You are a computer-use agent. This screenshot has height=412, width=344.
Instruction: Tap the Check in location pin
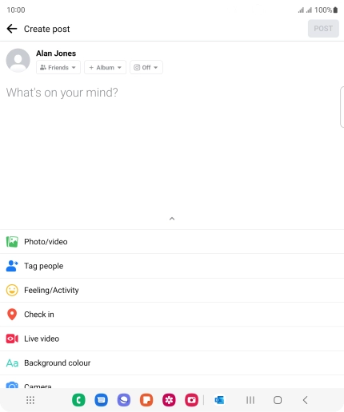pyautogui.click(x=12, y=315)
